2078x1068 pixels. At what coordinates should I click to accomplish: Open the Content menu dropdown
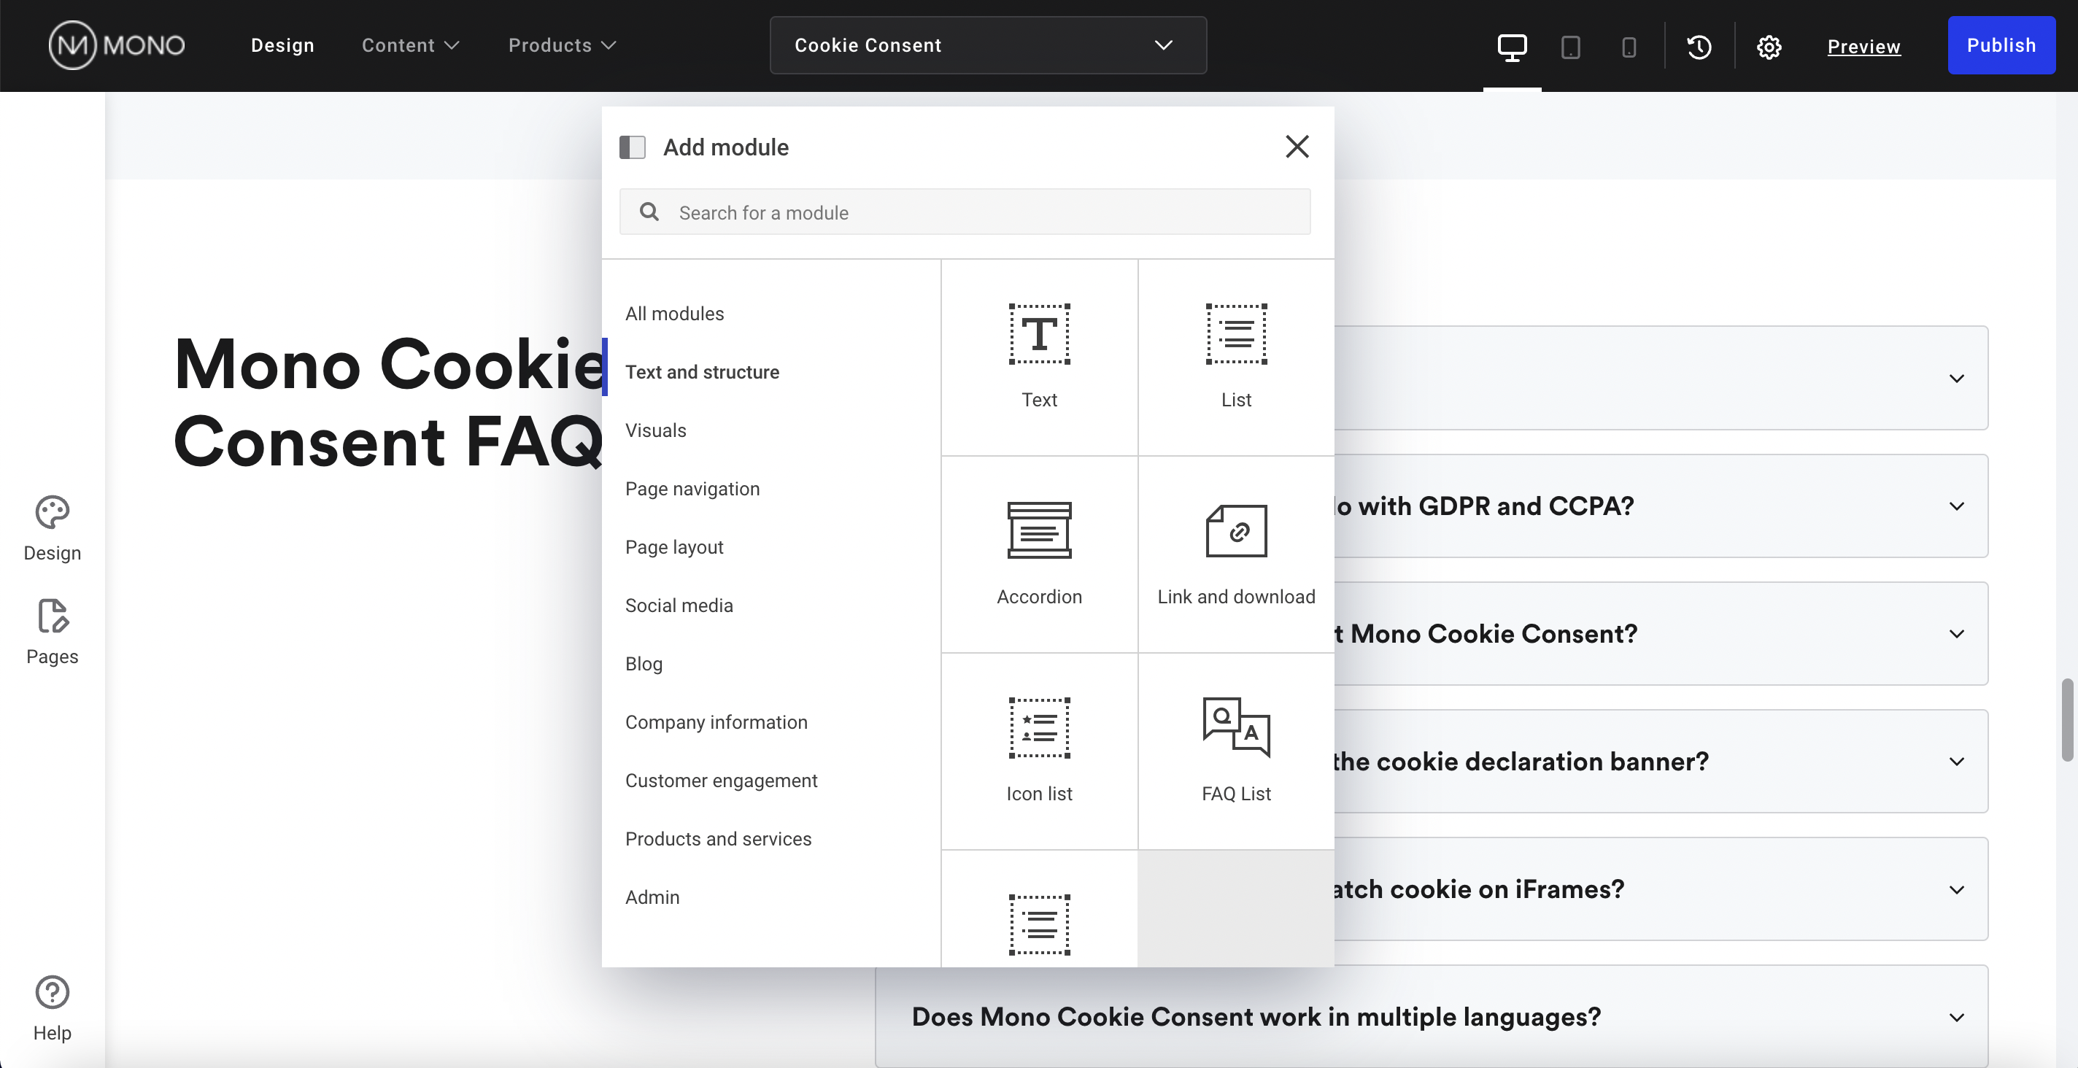(411, 45)
